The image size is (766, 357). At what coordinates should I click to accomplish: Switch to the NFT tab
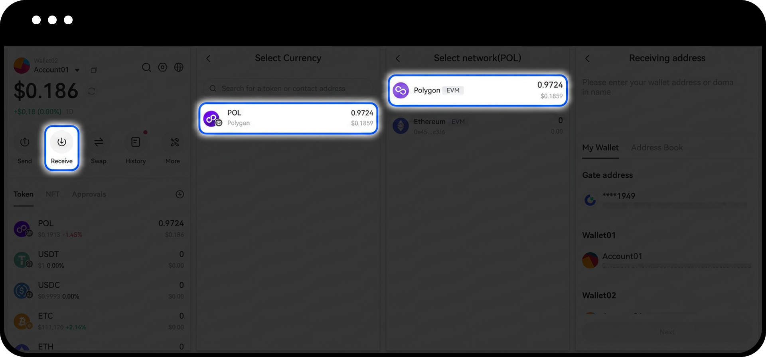[x=53, y=194]
